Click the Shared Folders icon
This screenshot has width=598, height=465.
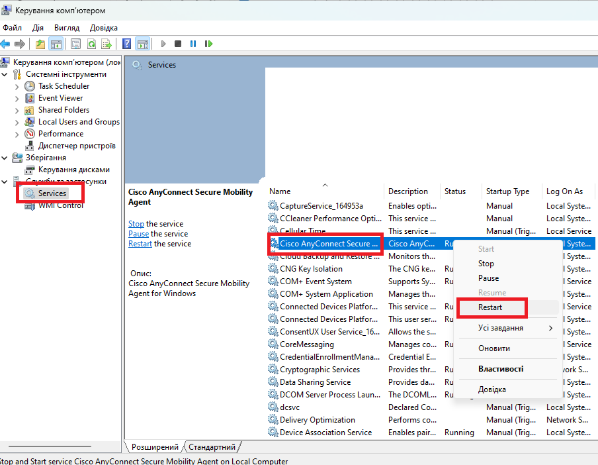pyautogui.click(x=29, y=111)
